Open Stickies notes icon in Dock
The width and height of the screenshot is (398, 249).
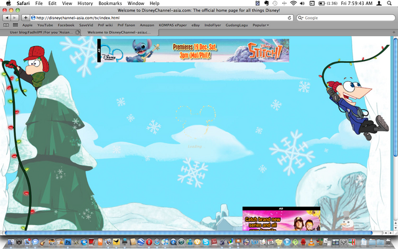(279, 242)
